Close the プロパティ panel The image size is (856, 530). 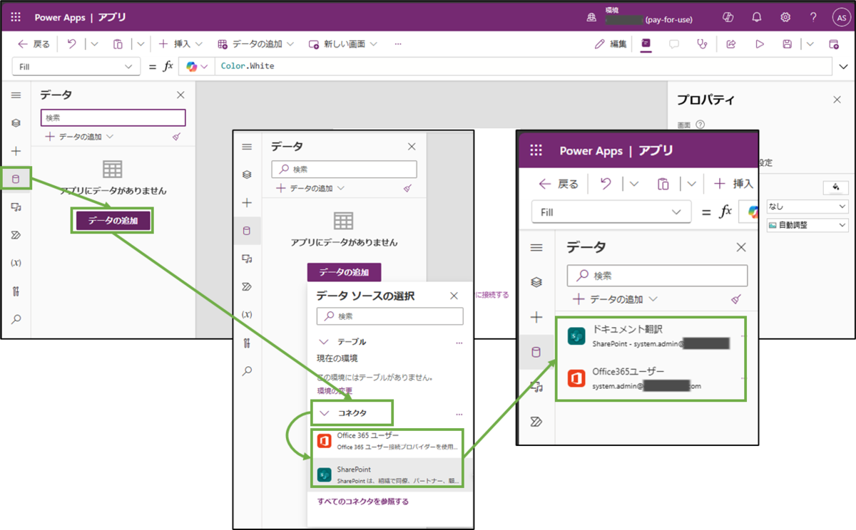pos(837,100)
